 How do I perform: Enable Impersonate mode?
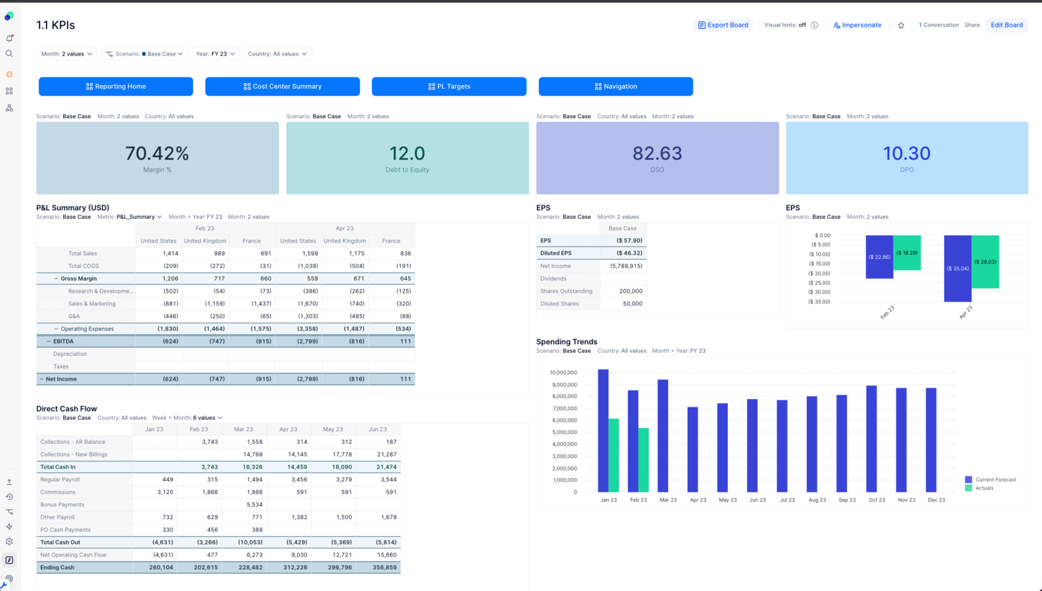point(857,25)
